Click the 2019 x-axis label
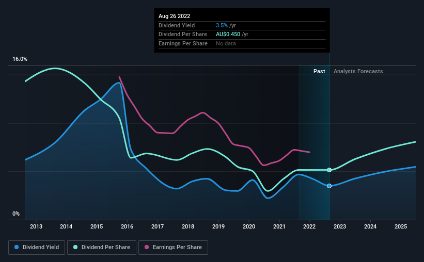This screenshot has height=262, width=424. point(218,226)
